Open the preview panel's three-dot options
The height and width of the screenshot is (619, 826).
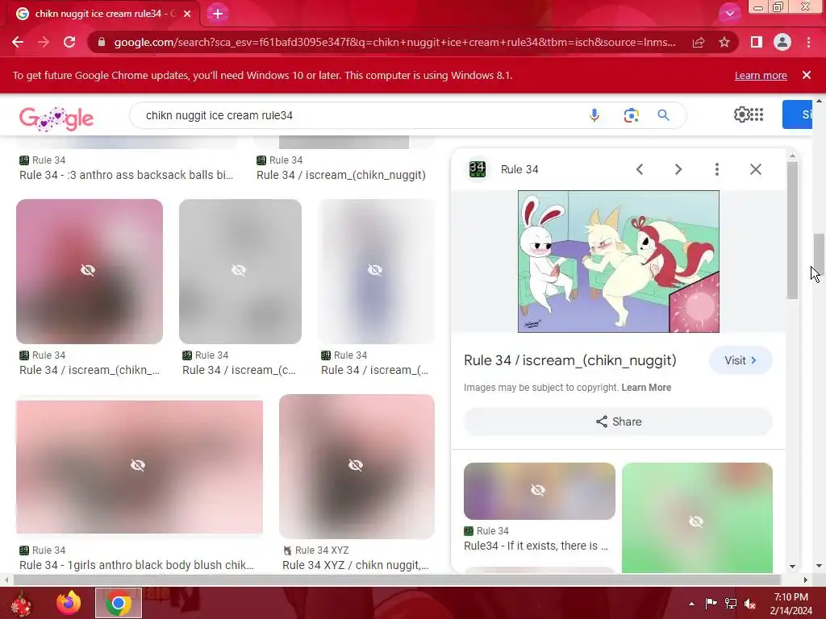[x=716, y=169]
